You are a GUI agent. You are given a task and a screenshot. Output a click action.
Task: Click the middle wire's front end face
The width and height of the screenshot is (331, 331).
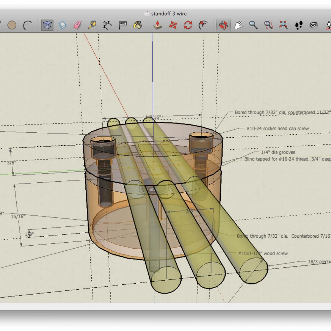coord(211,275)
